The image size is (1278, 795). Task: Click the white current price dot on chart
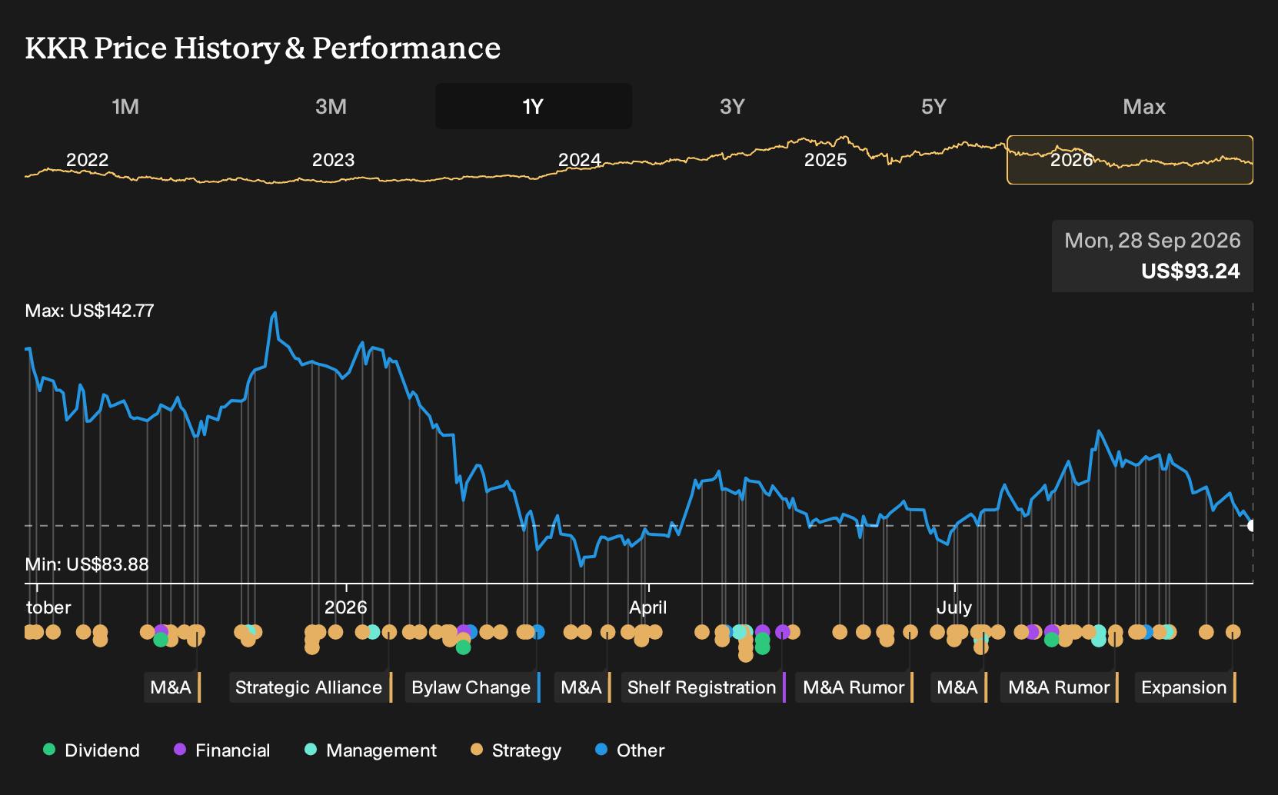(x=1252, y=526)
